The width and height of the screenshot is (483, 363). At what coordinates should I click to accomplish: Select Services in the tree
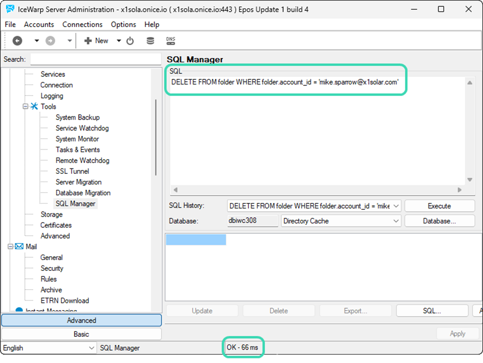tap(53, 74)
